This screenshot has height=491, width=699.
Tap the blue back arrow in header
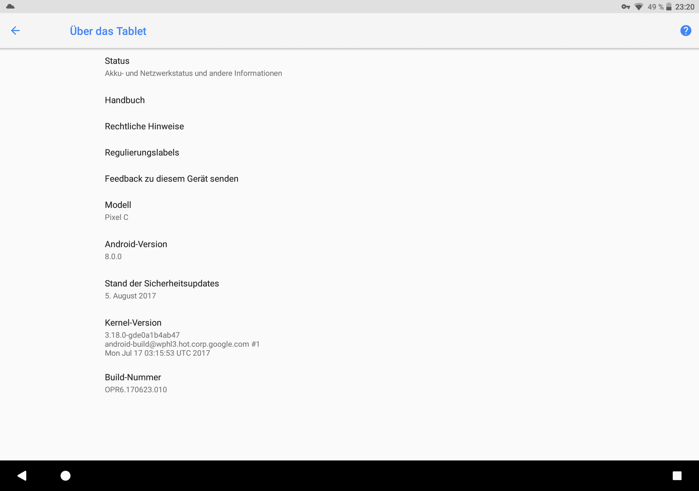pos(15,31)
